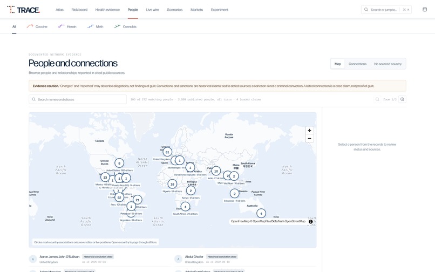Open the Syrian Arab Republic cluster marked 1
Image resolution: width=435 pixels, height=272 pixels.
190,168
